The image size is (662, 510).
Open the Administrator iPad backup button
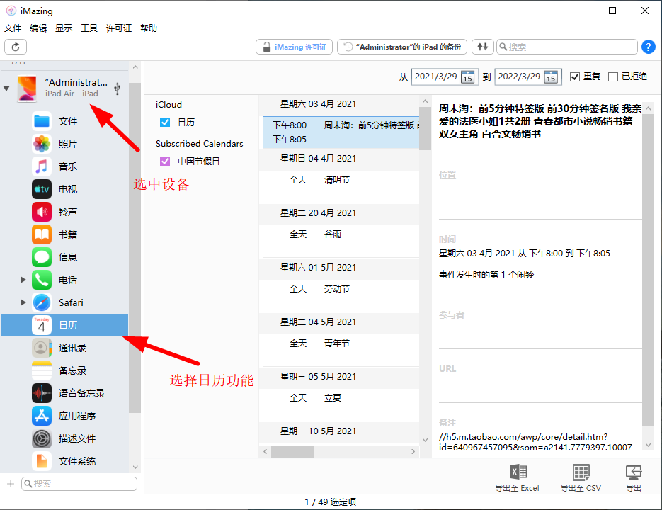click(402, 47)
